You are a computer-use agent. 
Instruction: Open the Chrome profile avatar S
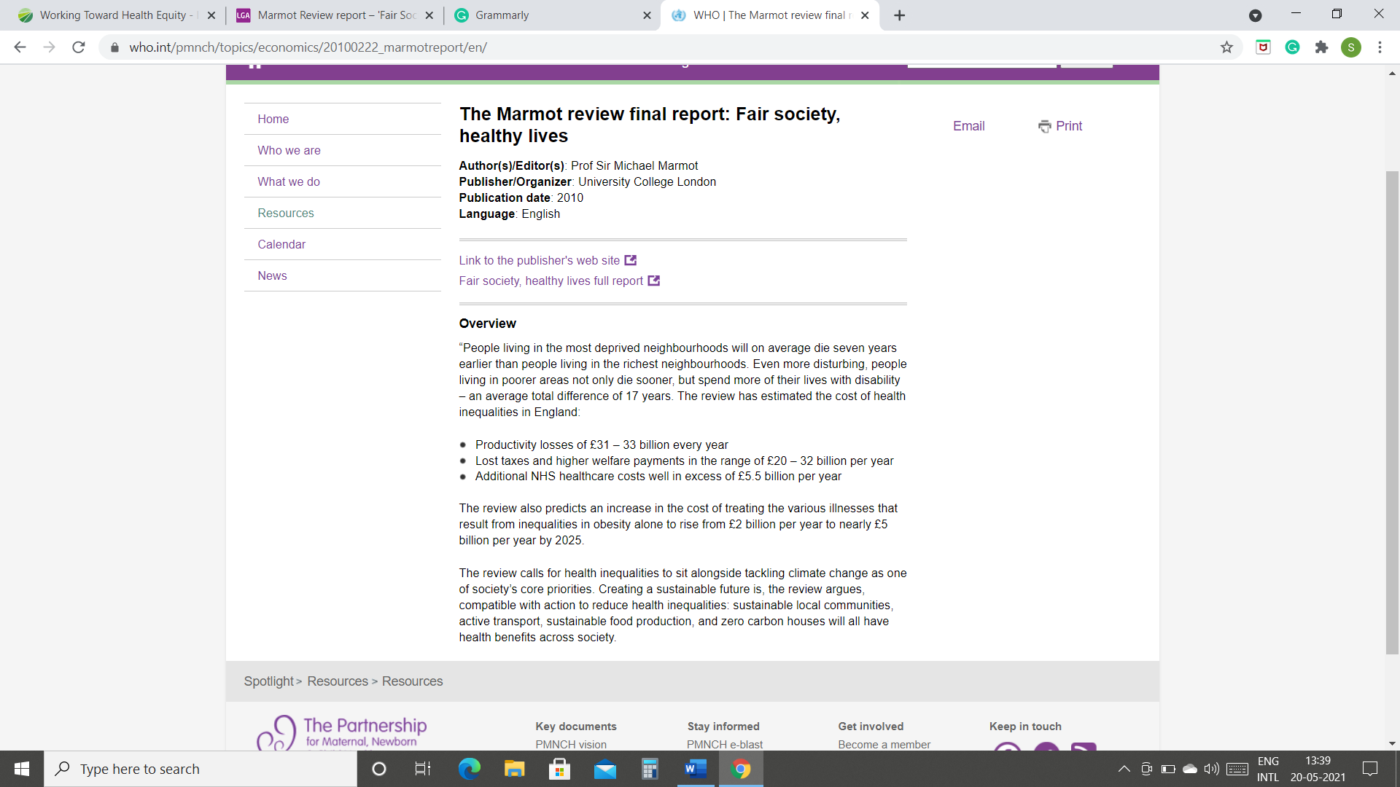click(x=1350, y=47)
